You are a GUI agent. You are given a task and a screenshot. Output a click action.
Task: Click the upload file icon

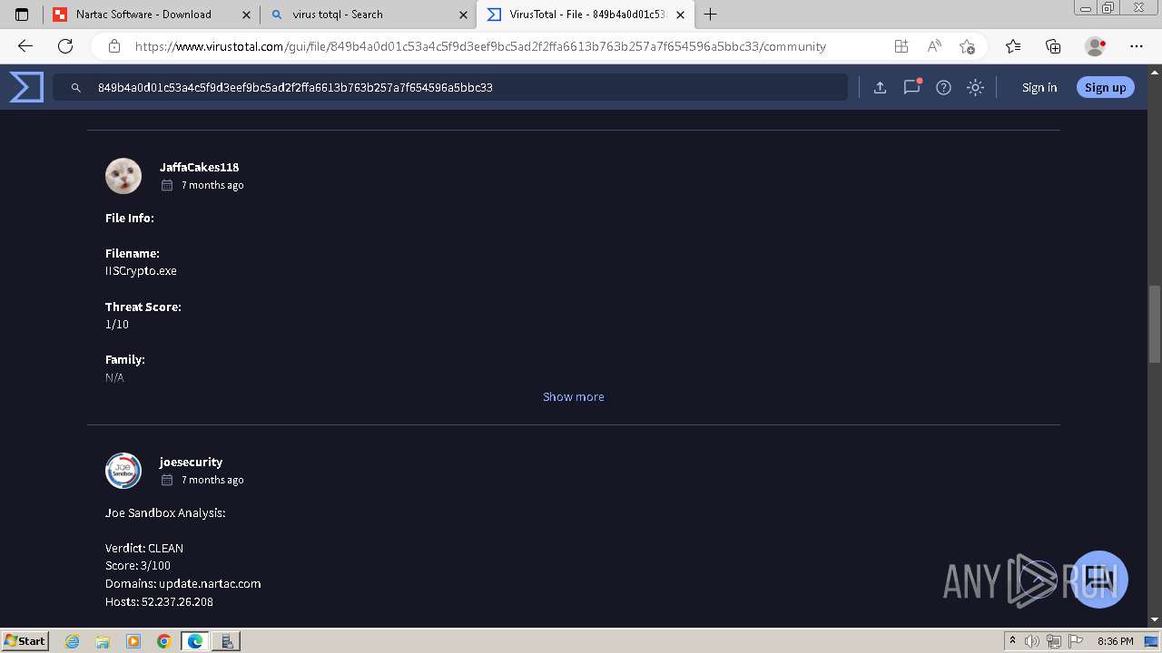tap(880, 87)
